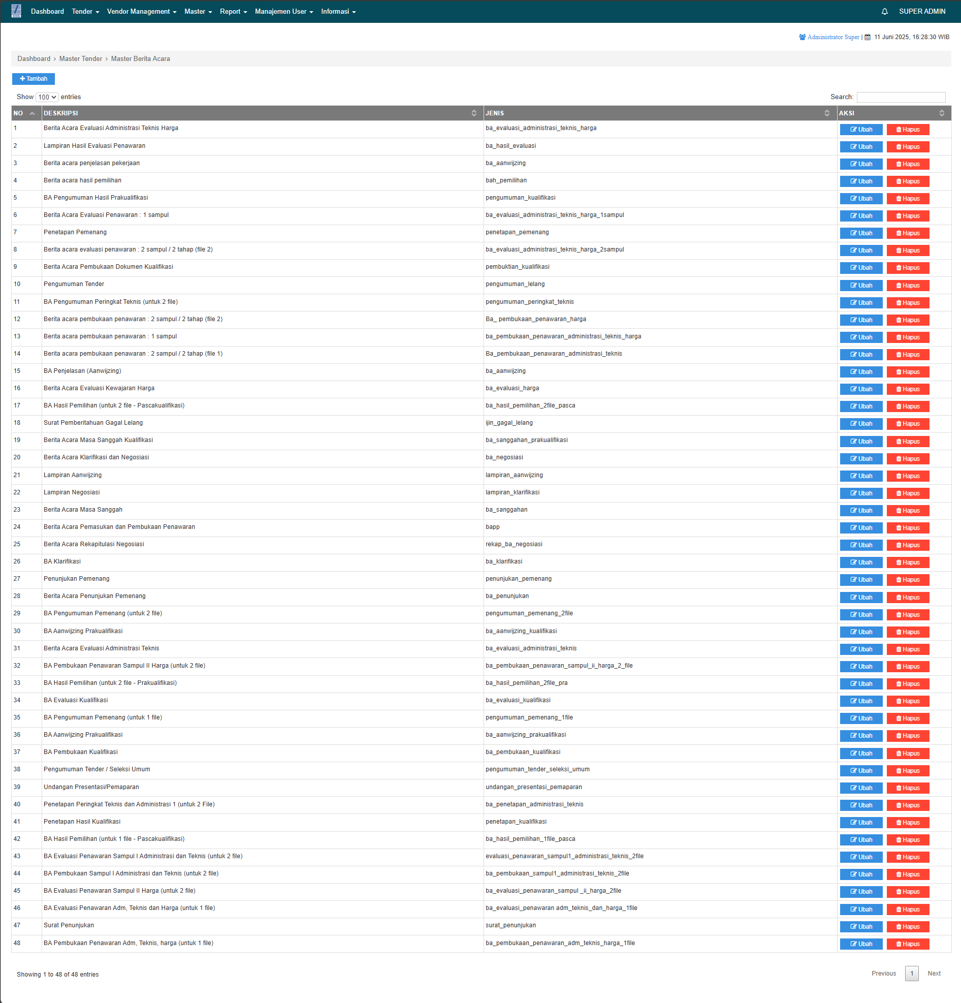
Task: Click the text ijin_gagal_lelang
Action: pyautogui.click(x=509, y=423)
